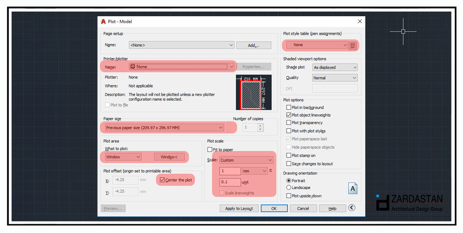Click Apply to Layout button

tap(239, 208)
